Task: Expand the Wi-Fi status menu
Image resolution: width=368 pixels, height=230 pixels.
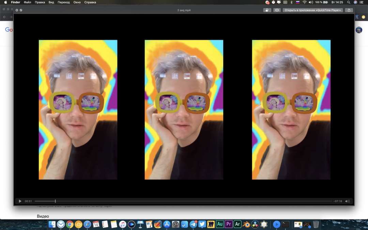Action: click(304, 2)
